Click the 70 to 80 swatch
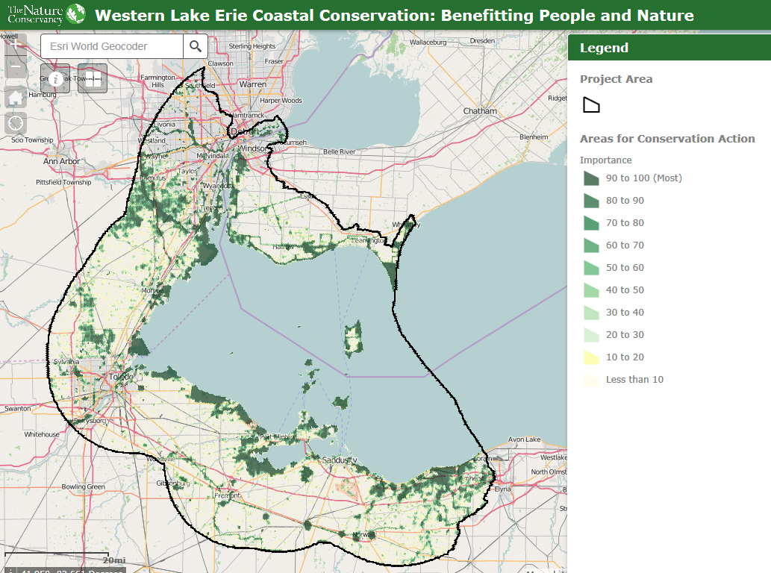Screen dimensions: 771x573 pyautogui.click(x=591, y=222)
